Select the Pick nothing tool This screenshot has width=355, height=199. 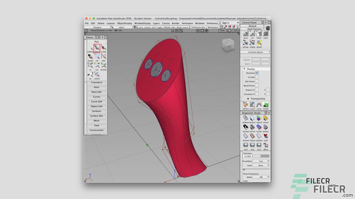pyautogui.click(x=90, y=48)
